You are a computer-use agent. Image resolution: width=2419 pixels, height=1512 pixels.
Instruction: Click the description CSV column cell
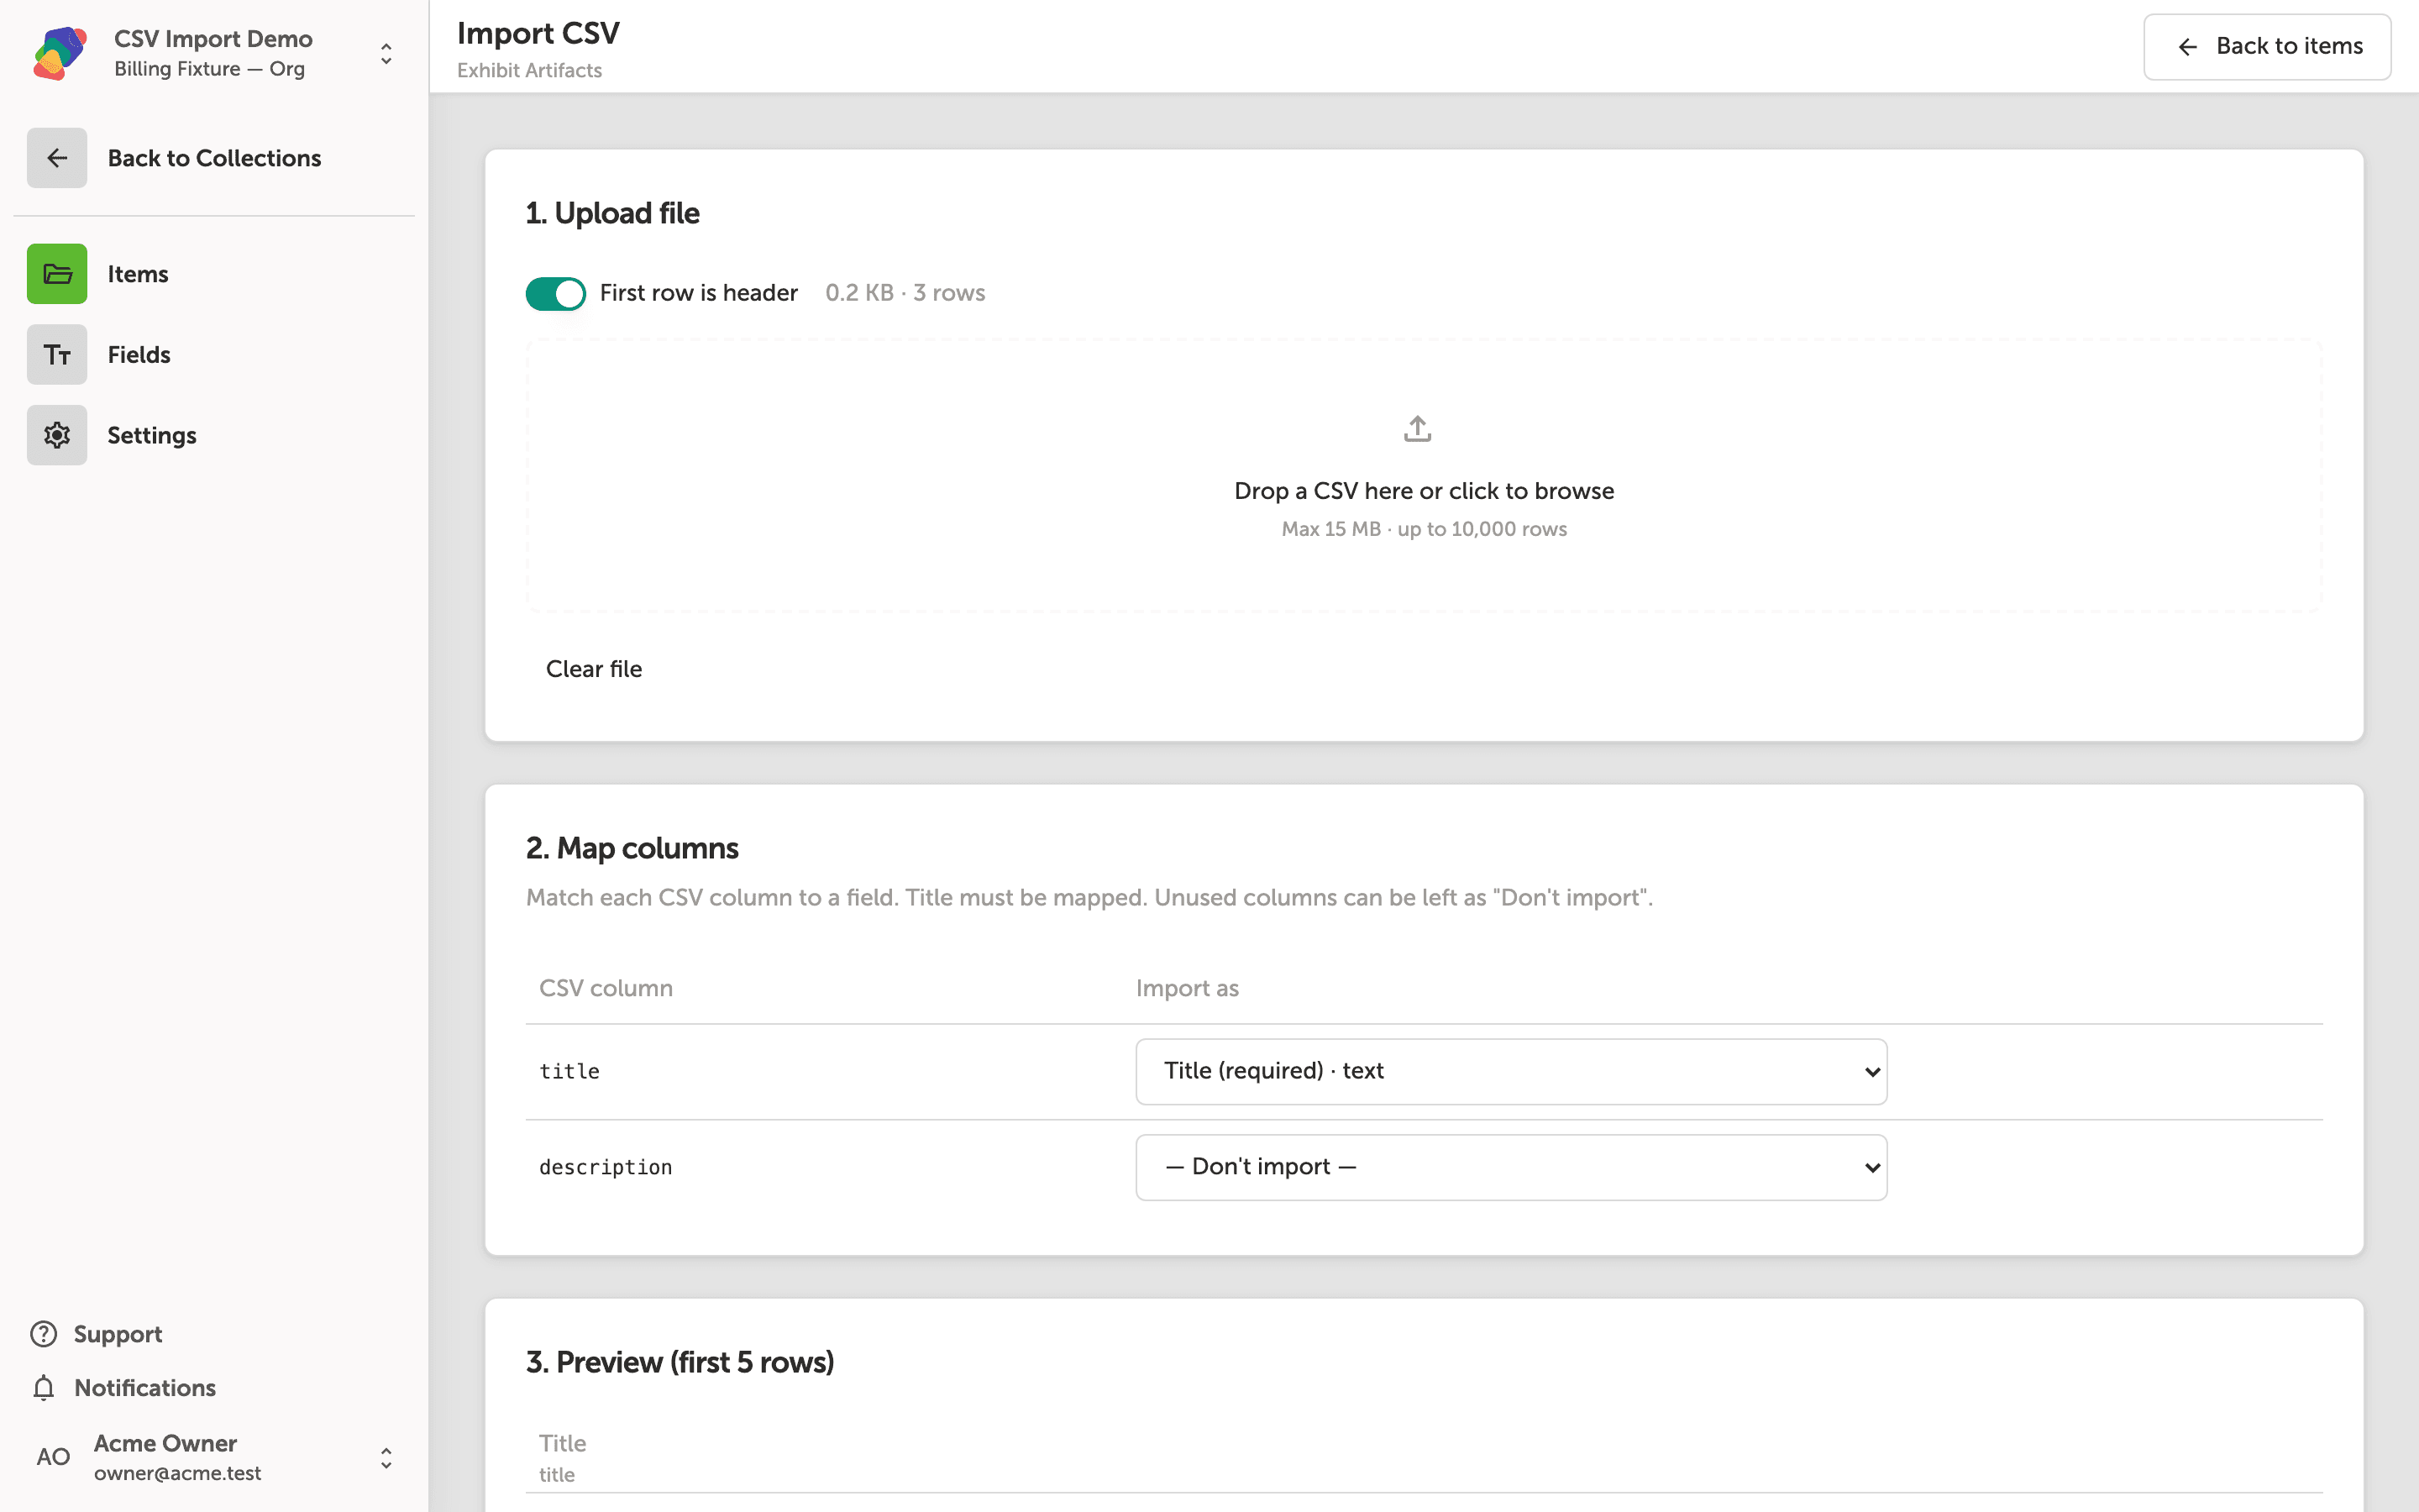tap(605, 1167)
